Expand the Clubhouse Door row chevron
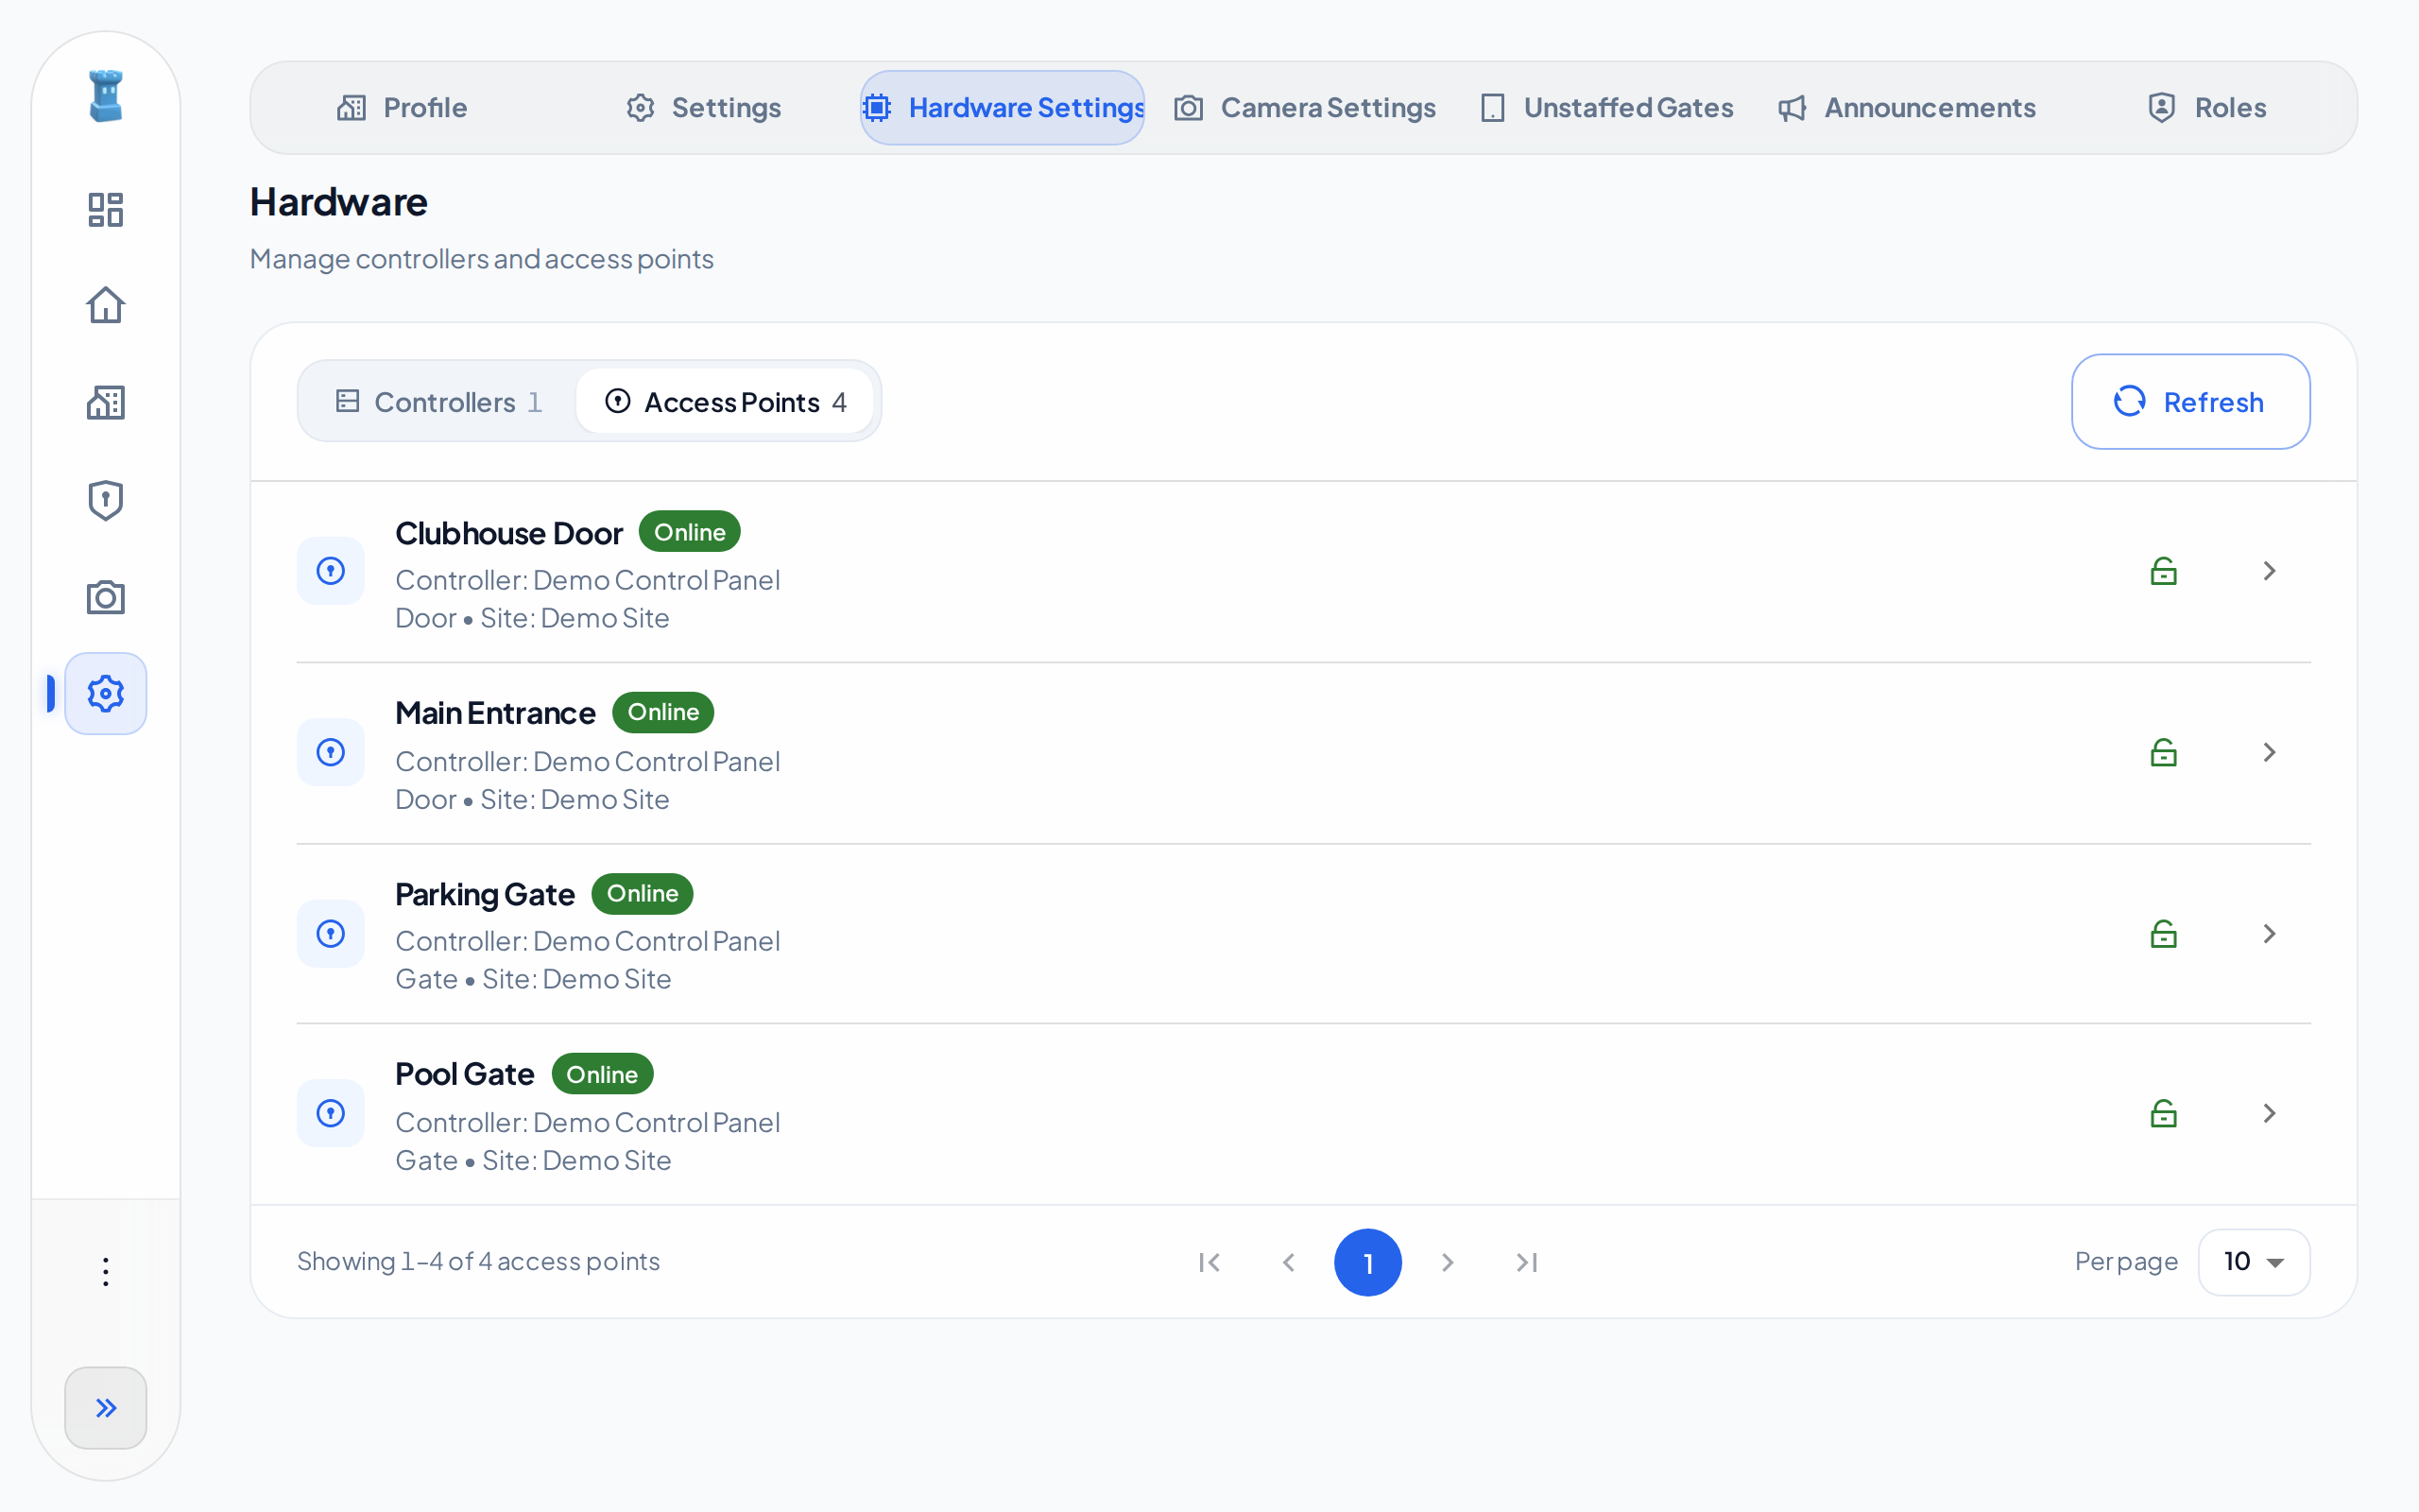Screen dimensions: 2419x1512 tap(2269, 571)
